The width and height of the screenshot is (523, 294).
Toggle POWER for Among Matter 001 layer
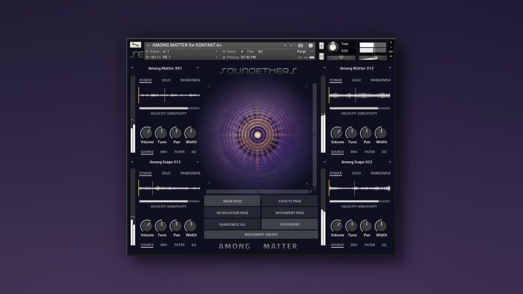pyautogui.click(x=146, y=81)
